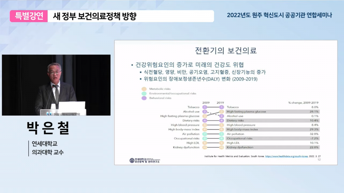
Task: Click the 2019 Alcohol use rank circle
Action: (221, 116)
